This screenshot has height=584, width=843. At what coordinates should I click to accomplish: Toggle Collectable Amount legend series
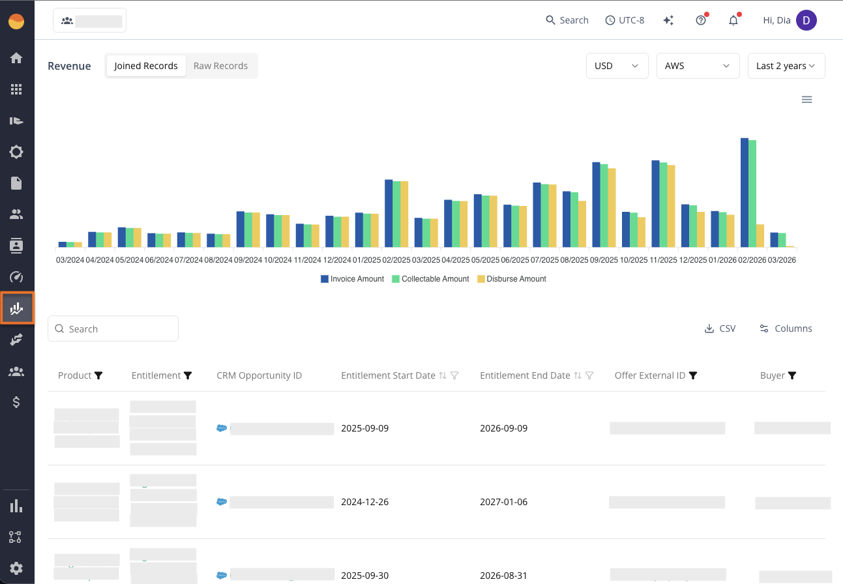tap(430, 279)
